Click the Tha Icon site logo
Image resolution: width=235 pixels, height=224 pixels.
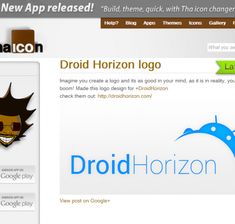(x=21, y=42)
